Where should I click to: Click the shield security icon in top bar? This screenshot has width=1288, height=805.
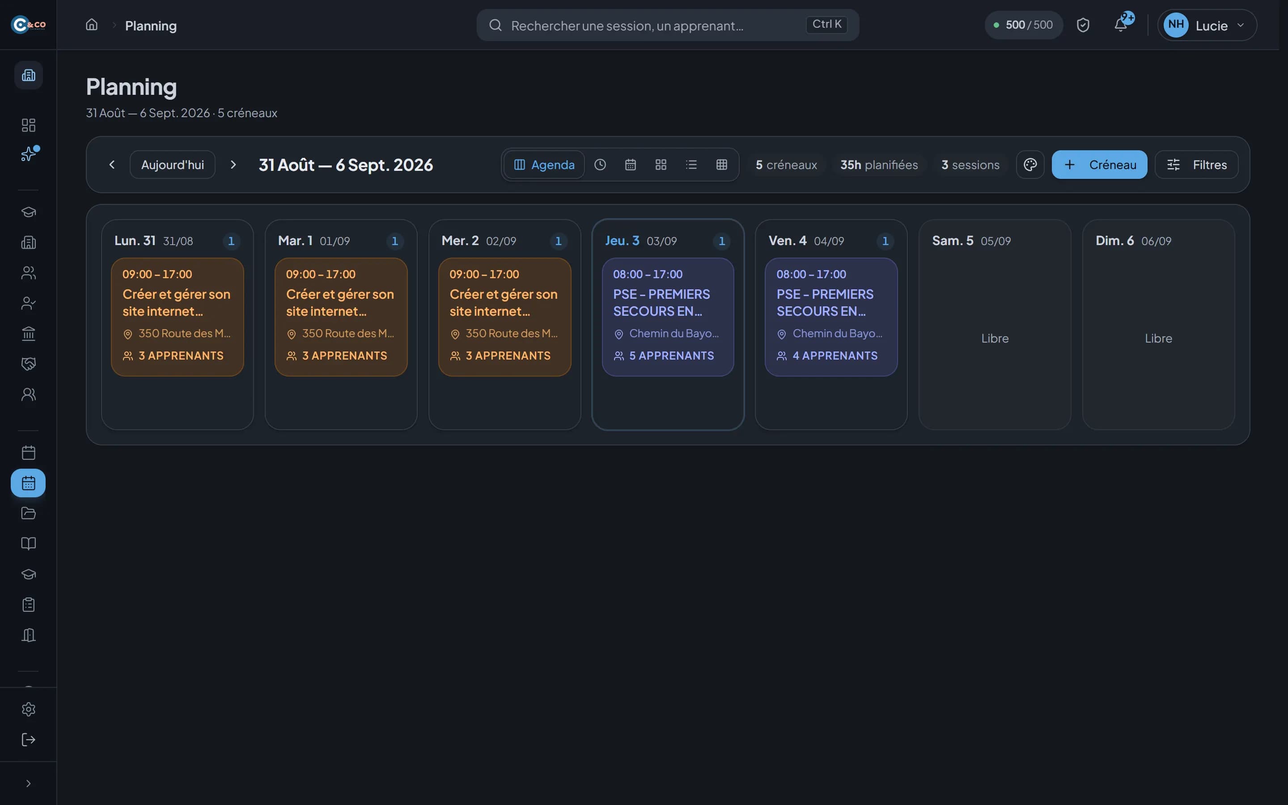tap(1083, 25)
